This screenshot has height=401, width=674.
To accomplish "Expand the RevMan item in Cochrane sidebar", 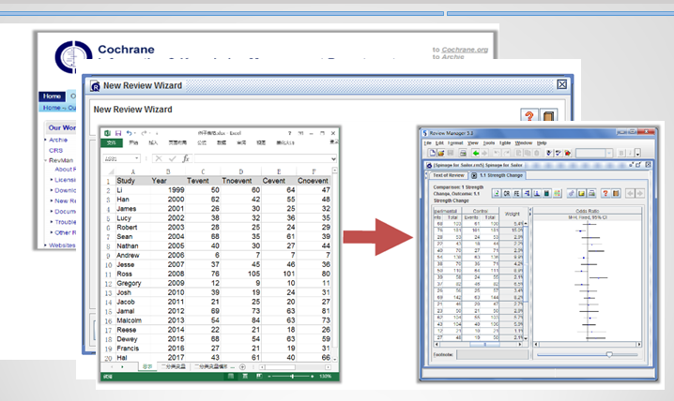I will pyautogui.click(x=46, y=160).
